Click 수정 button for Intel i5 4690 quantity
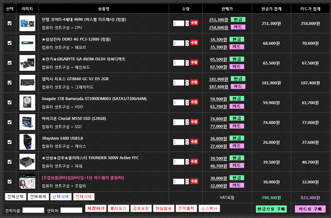The height and width of the screenshot is (218, 331). point(194,23)
